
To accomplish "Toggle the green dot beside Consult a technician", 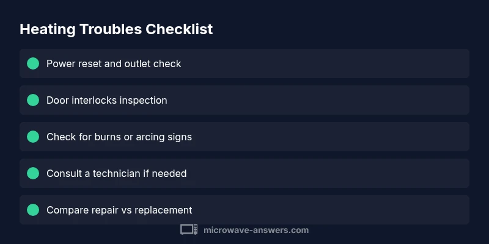I will tap(33, 173).
